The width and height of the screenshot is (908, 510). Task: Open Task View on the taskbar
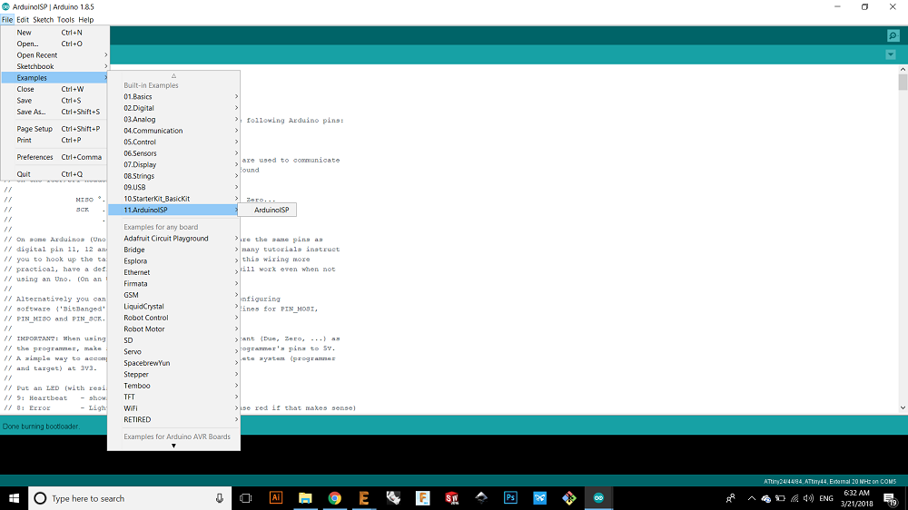coord(245,498)
